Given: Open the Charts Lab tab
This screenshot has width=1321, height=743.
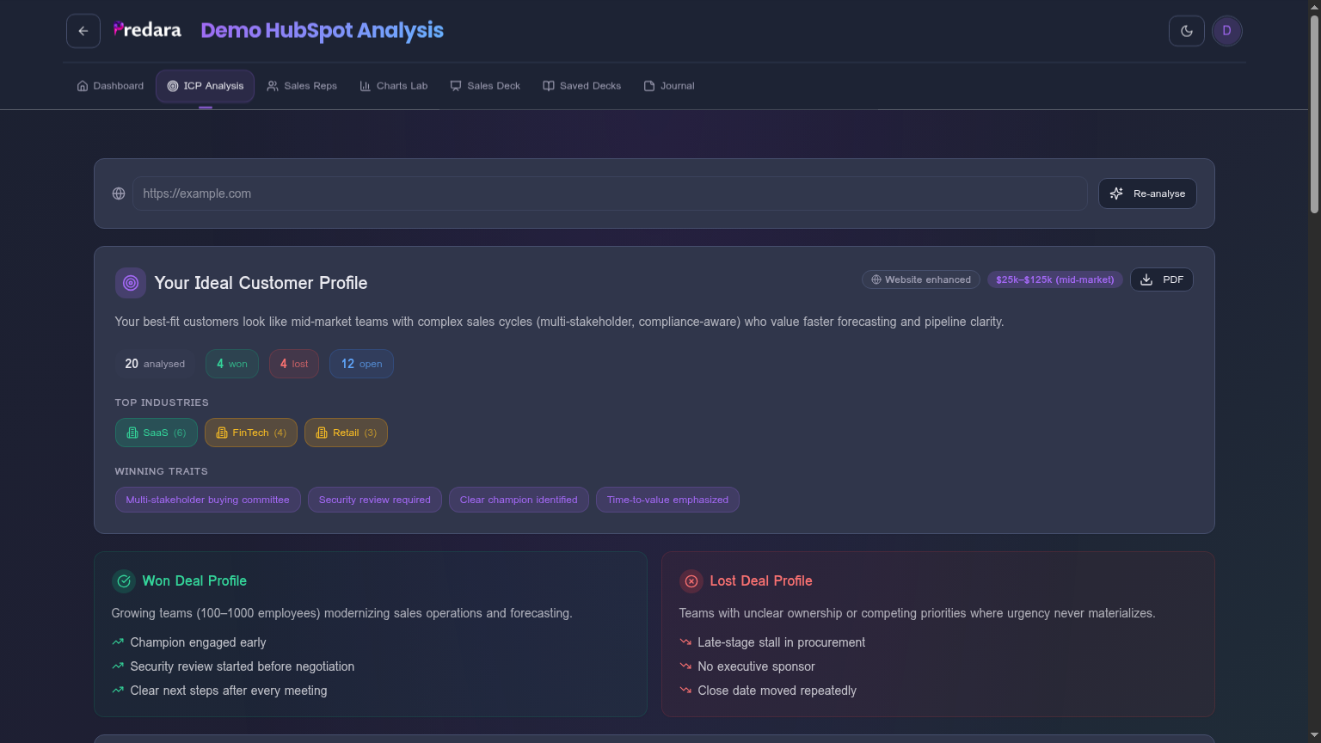Looking at the screenshot, I should click(x=393, y=86).
